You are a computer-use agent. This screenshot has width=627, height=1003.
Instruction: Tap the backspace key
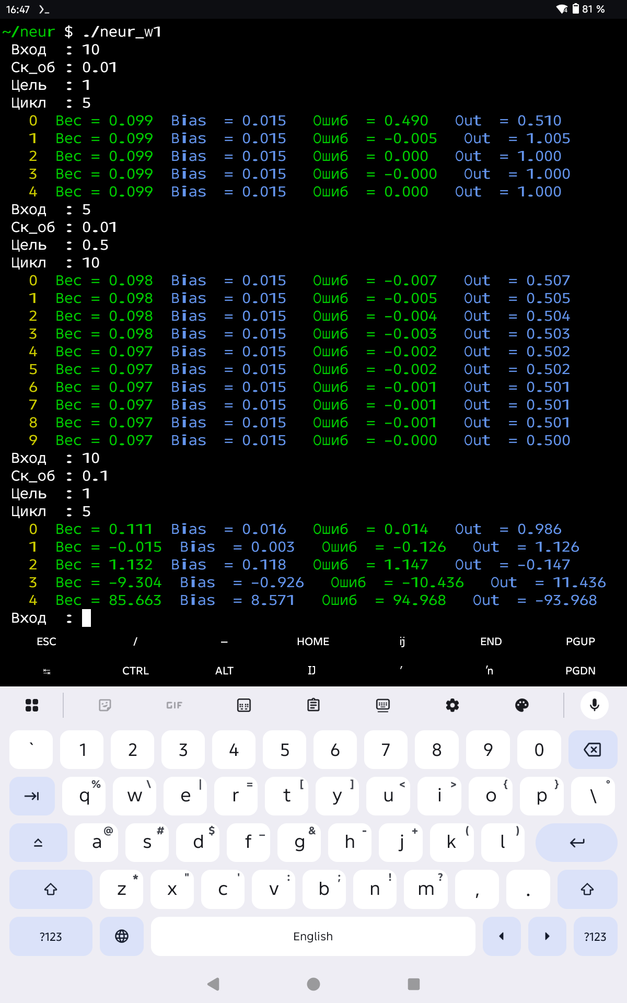click(x=593, y=750)
